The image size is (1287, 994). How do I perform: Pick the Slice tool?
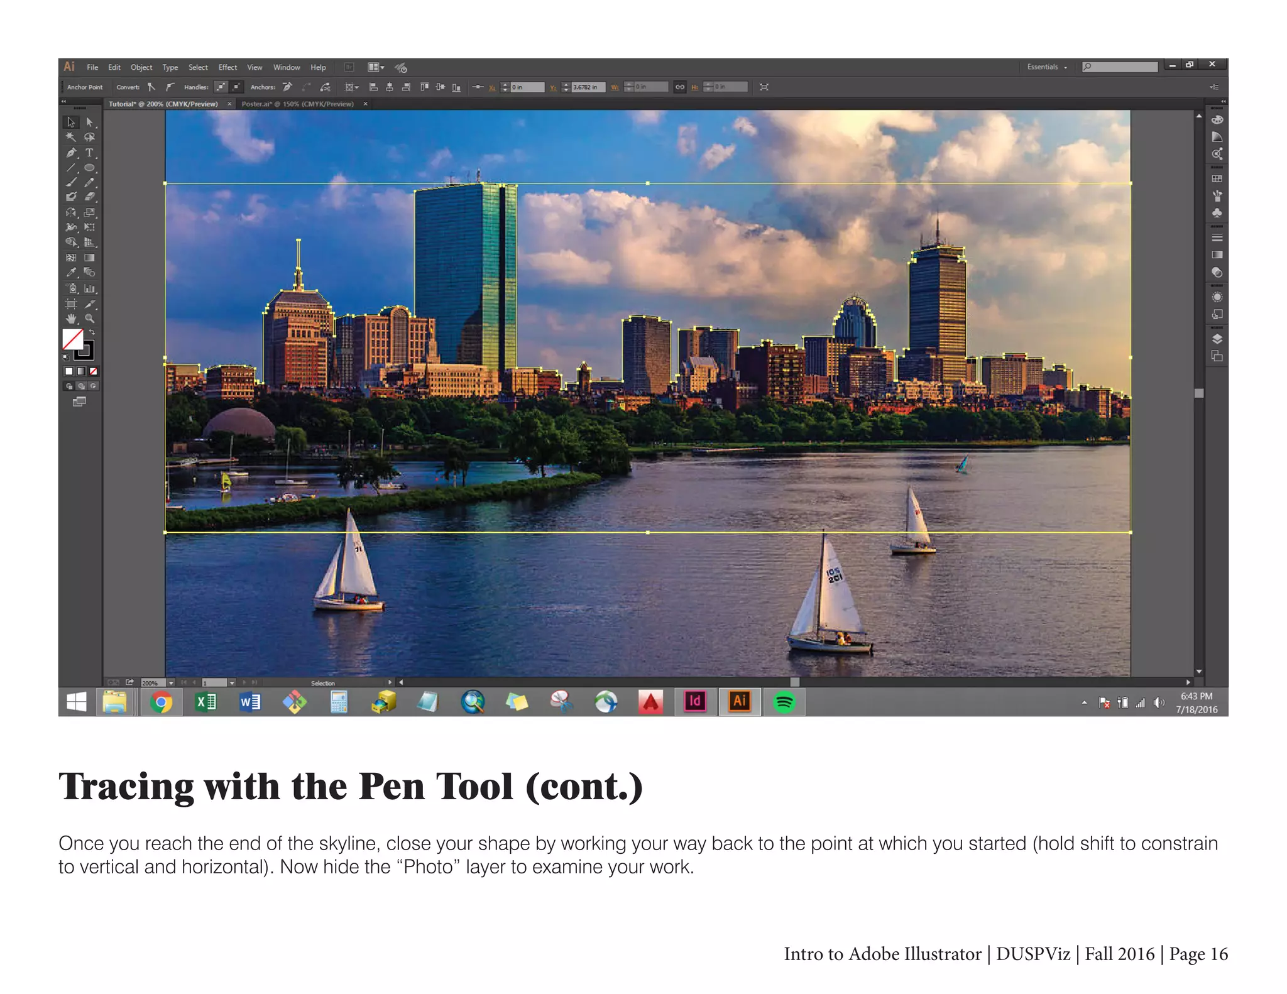click(x=90, y=303)
